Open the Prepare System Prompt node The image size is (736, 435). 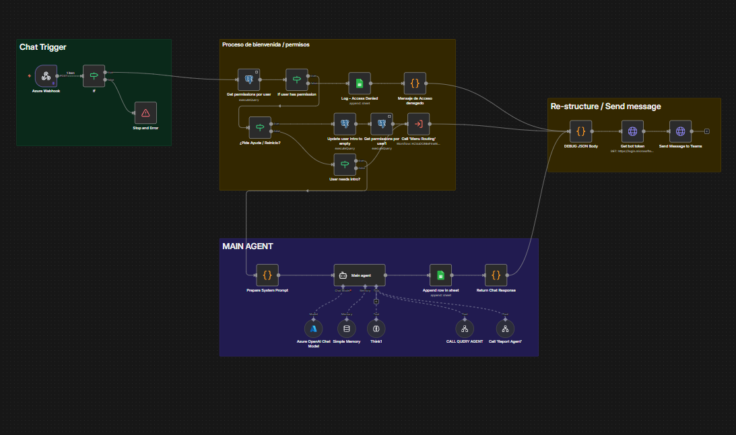tap(267, 275)
